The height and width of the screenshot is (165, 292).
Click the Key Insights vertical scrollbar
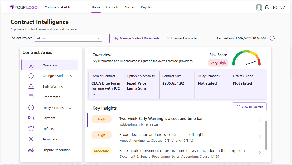coord(266,135)
